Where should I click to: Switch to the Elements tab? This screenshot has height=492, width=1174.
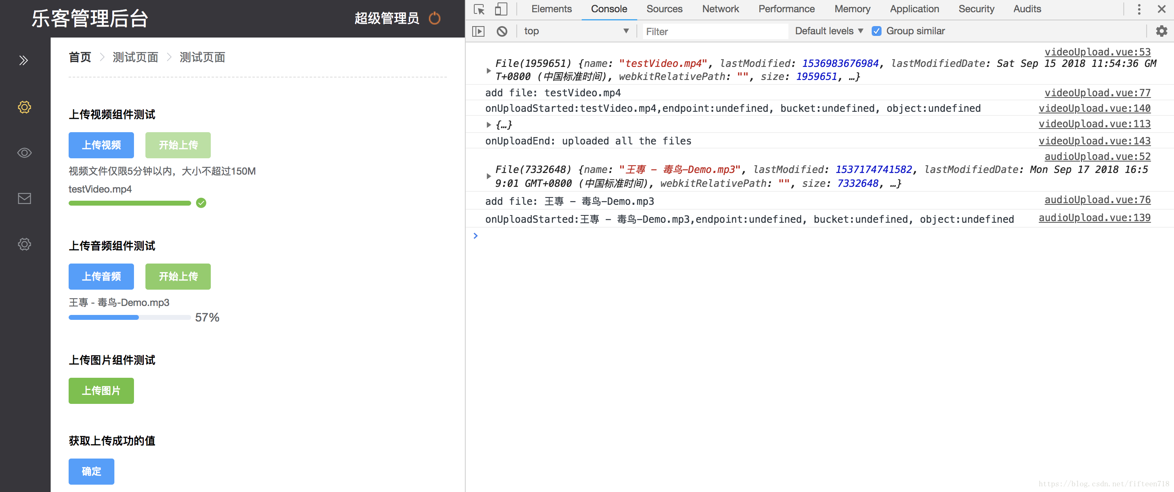551,9
